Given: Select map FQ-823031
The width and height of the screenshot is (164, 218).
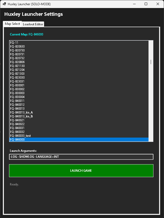Looking at the screenshot, I should [x=79, y=81].
